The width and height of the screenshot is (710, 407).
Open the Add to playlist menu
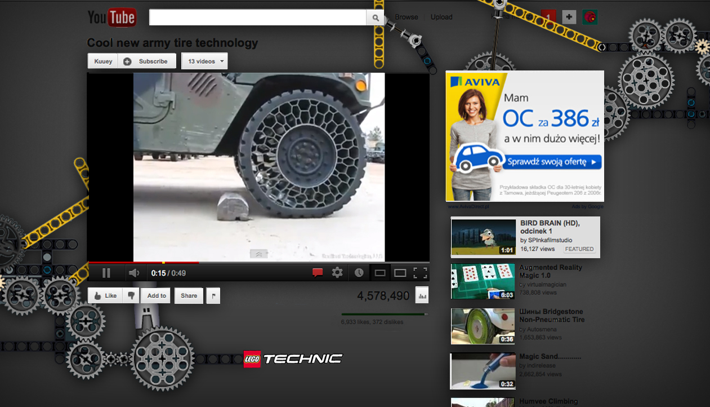156,295
